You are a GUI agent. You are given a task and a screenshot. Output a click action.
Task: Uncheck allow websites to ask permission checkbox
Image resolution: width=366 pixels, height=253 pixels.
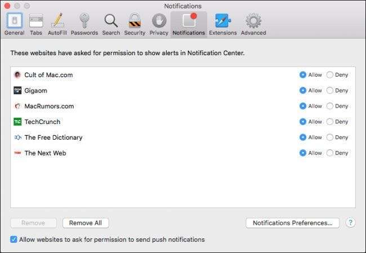pyautogui.click(x=14, y=239)
